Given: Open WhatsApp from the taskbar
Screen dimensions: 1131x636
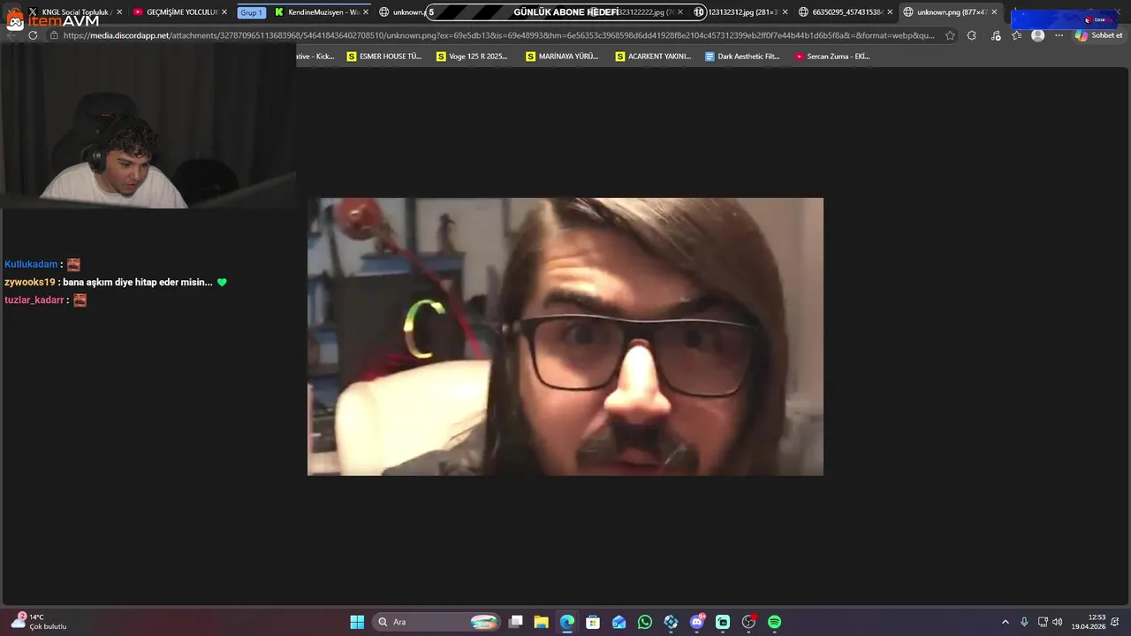Looking at the screenshot, I should 645,622.
